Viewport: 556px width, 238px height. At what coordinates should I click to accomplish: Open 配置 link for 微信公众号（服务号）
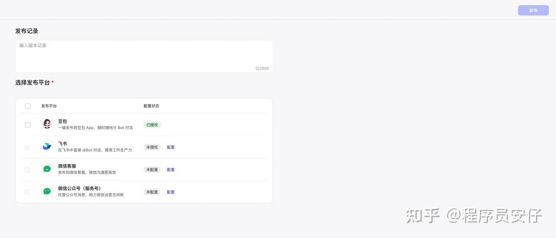tap(171, 192)
